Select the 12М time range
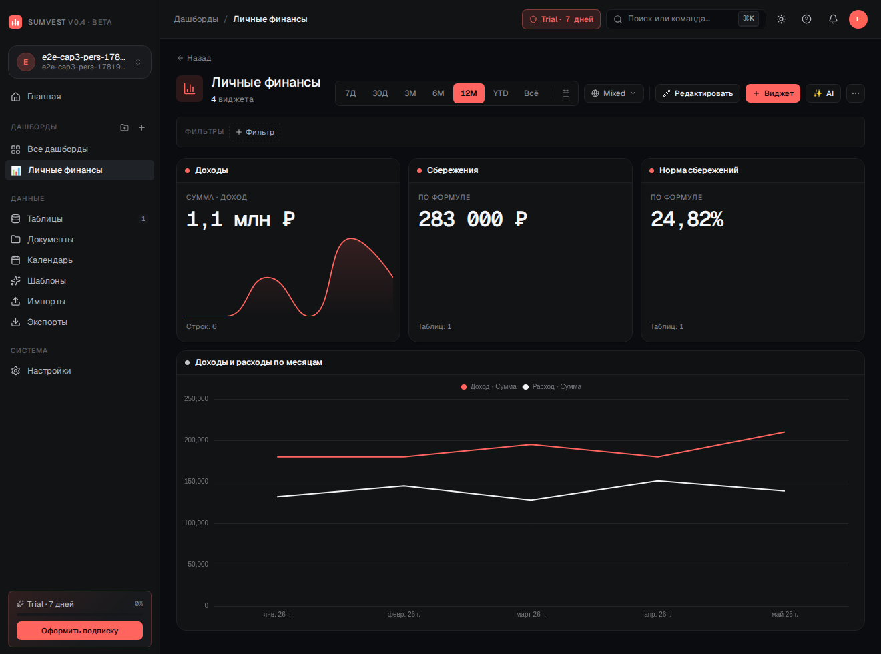Viewport: 881px width, 654px height. [x=469, y=93]
